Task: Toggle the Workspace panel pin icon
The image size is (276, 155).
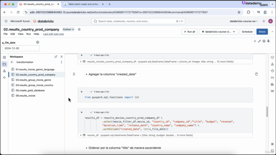Action: pyautogui.click(x=56, y=56)
